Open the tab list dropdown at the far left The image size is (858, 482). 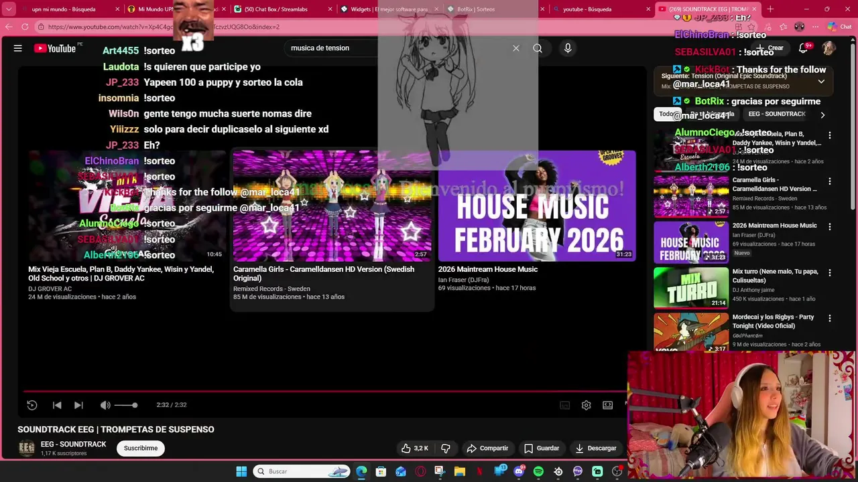pyautogui.click(x=9, y=9)
